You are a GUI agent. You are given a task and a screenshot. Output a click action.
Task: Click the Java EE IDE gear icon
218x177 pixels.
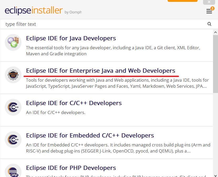(x=13, y=75)
